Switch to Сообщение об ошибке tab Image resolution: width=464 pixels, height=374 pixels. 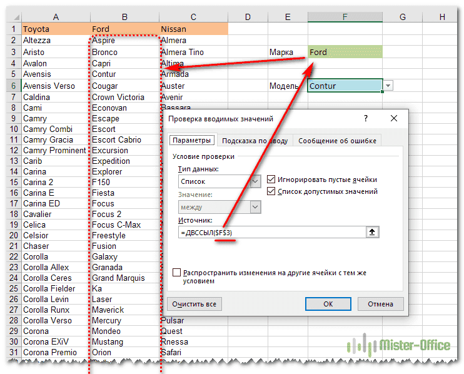tap(338, 141)
